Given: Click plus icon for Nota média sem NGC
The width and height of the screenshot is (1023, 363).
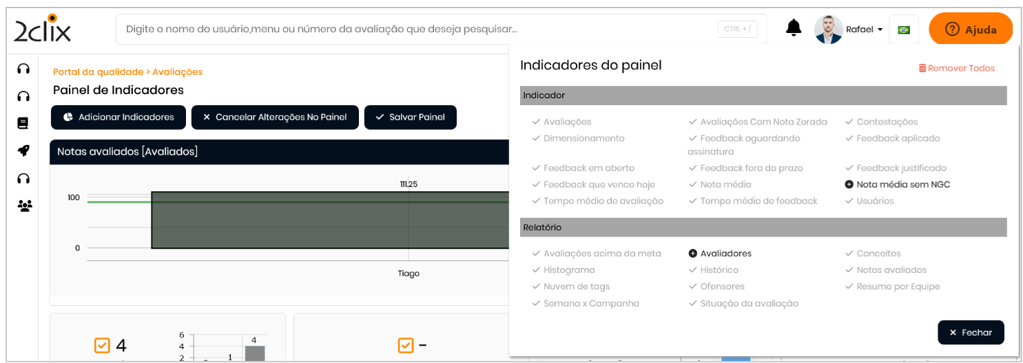Looking at the screenshot, I should click(x=849, y=185).
